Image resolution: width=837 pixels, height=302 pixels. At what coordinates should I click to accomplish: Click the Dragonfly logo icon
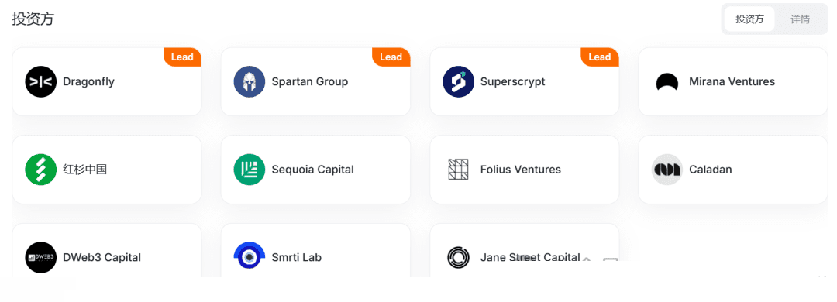(40, 81)
